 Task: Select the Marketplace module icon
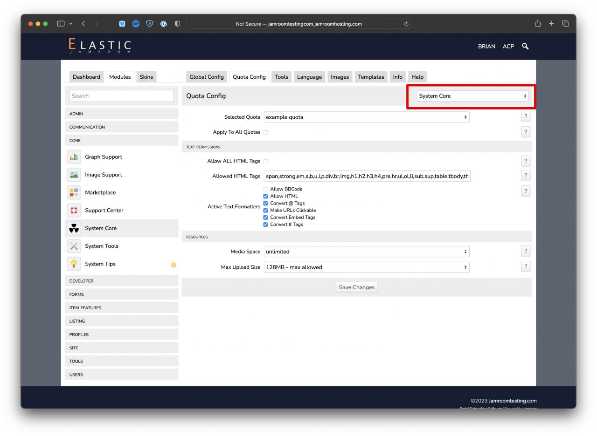tap(74, 192)
